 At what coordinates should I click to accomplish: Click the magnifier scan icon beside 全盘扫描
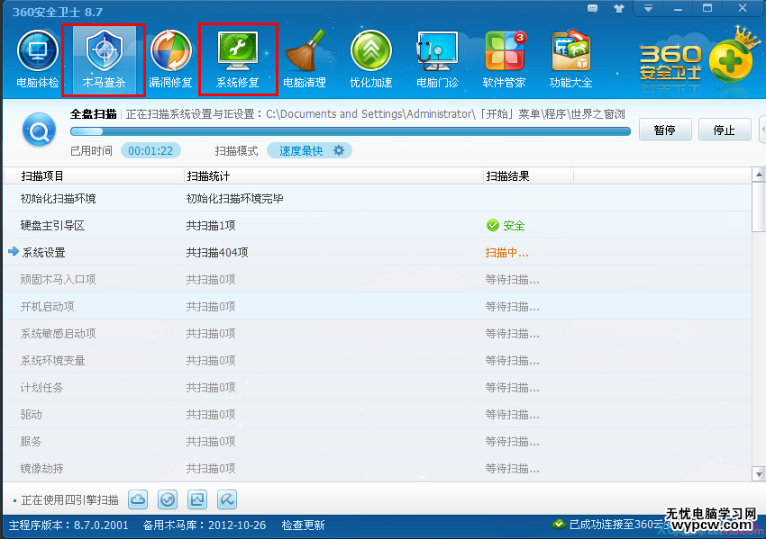pyautogui.click(x=39, y=130)
